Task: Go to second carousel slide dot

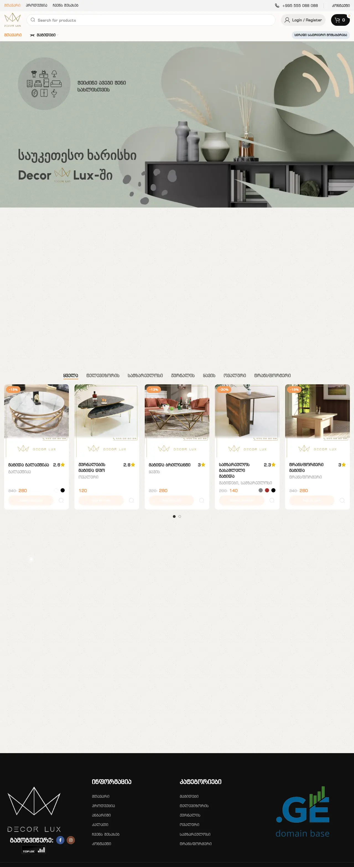Action: coord(180,516)
